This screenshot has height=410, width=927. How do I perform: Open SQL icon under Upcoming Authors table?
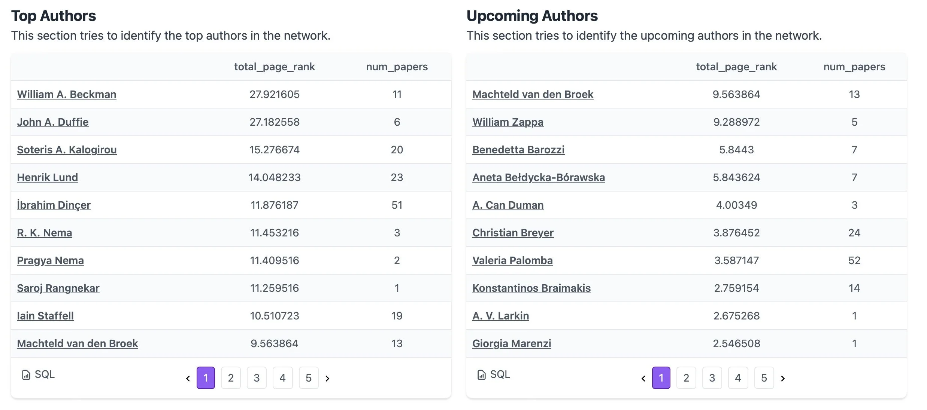(482, 374)
